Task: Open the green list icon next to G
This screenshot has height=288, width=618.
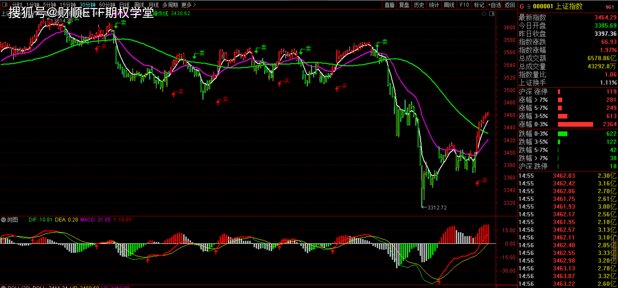Action: point(529,7)
